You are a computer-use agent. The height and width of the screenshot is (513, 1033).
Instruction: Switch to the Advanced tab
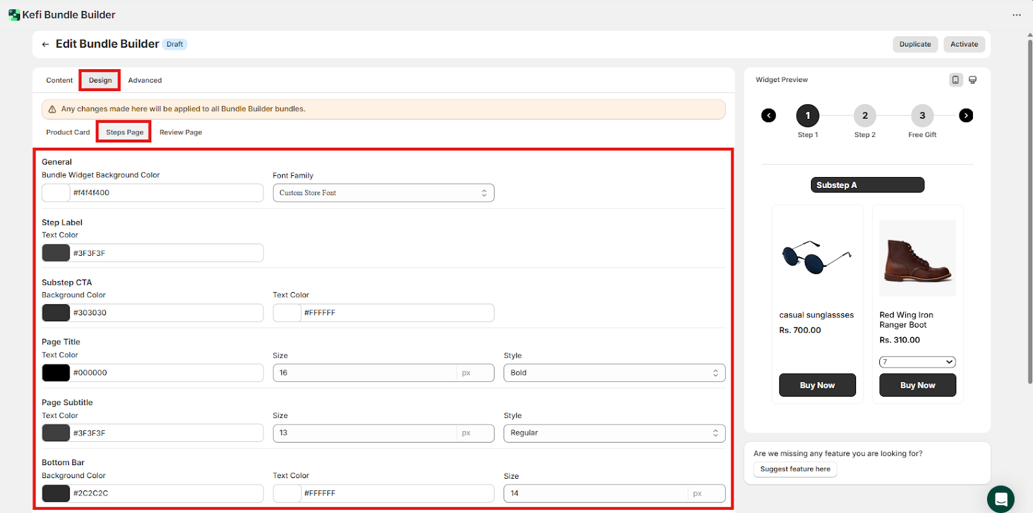pyautogui.click(x=145, y=81)
